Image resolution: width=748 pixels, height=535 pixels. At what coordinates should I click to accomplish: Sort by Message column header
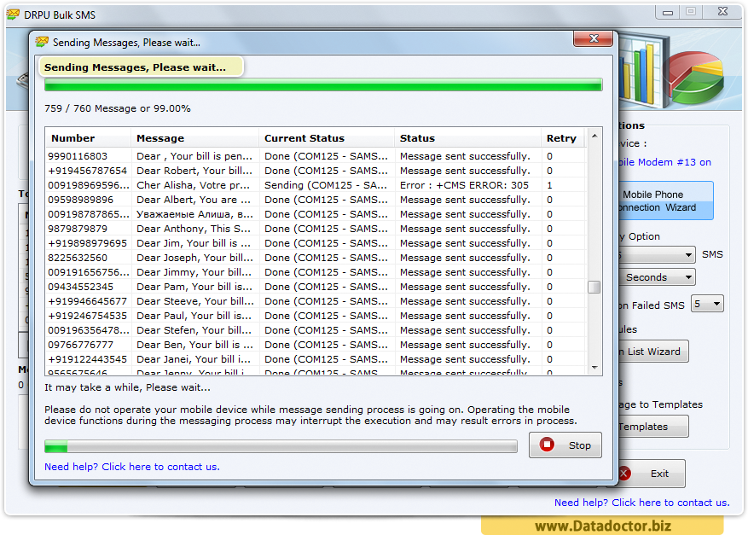pyautogui.click(x=194, y=138)
